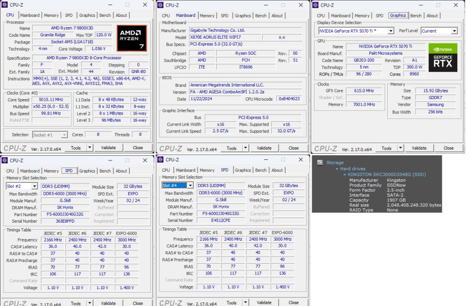
Task: Click the Part Number field in the Slot #2 window
Action: (x=65, y=214)
